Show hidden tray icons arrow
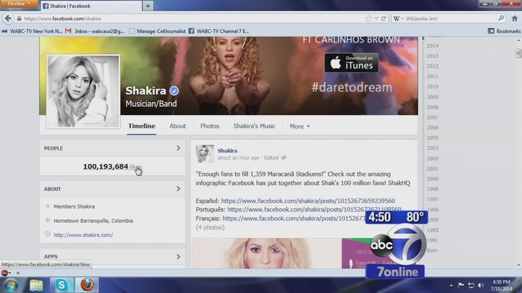 (x=451, y=285)
